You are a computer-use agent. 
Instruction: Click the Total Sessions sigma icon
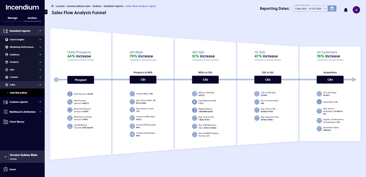tap(70, 94)
